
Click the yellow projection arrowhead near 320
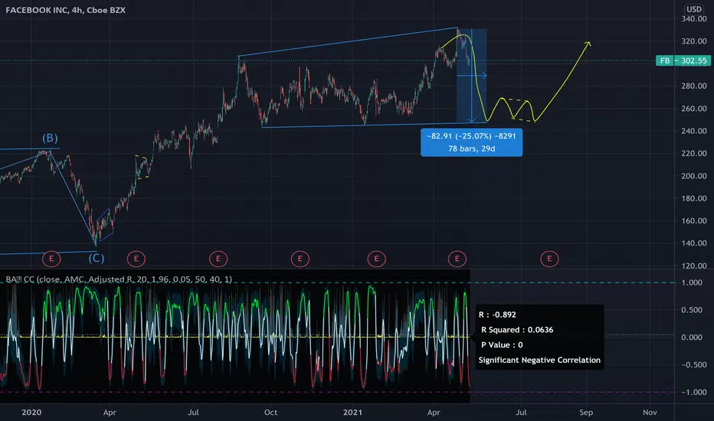[x=588, y=44]
